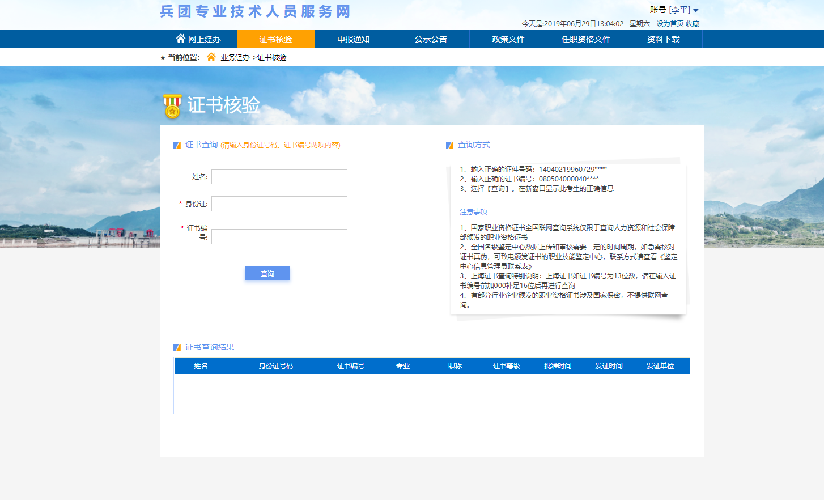Click the home icon beside 网上经办

click(180, 39)
